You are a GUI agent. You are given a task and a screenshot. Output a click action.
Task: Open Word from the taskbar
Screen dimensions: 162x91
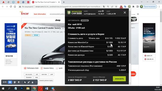point(47,88)
